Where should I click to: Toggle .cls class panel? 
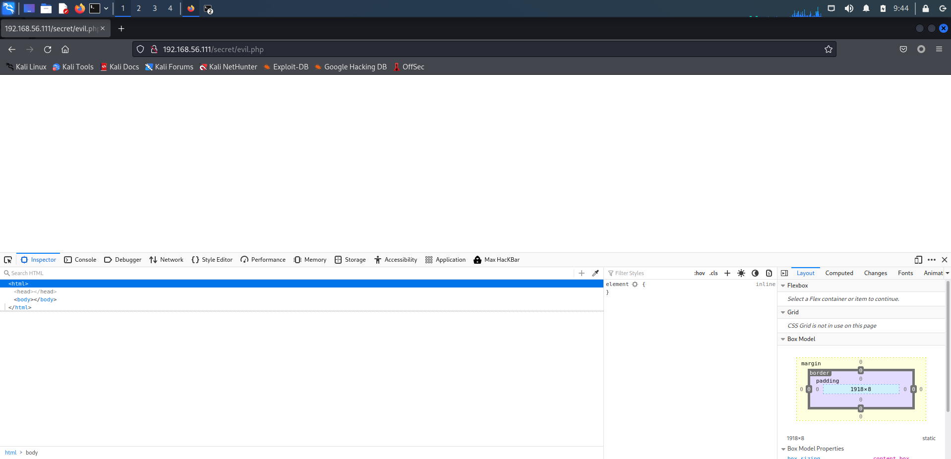[x=713, y=273]
